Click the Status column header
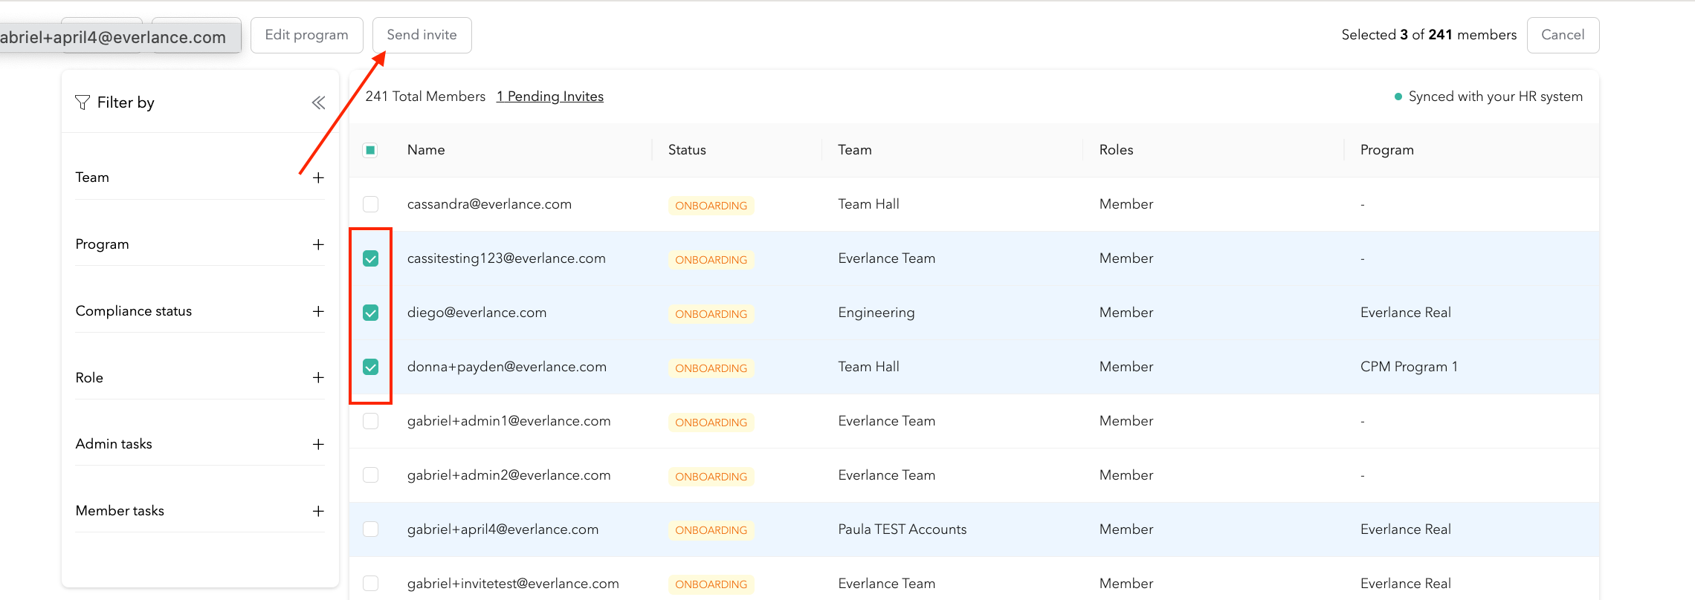1695x600 pixels. pos(687,150)
